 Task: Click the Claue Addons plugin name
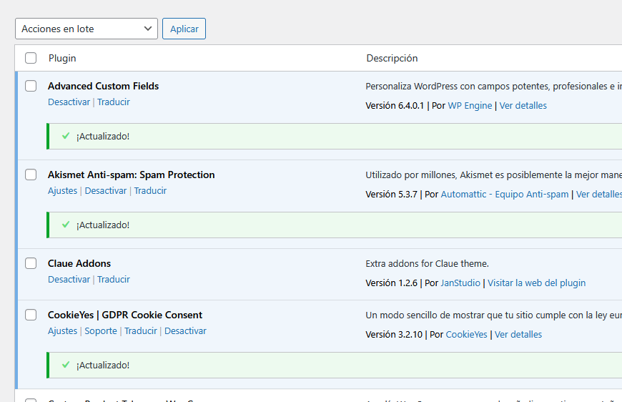79,263
